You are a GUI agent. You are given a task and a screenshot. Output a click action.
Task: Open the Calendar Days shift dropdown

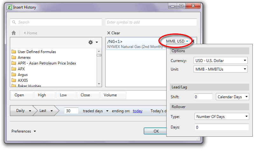[x=232, y=97]
